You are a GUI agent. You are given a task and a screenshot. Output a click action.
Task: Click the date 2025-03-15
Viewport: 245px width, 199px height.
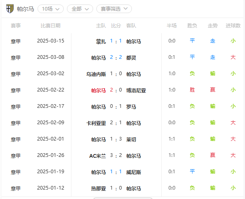pyautogui.click(x=51, y=41)
